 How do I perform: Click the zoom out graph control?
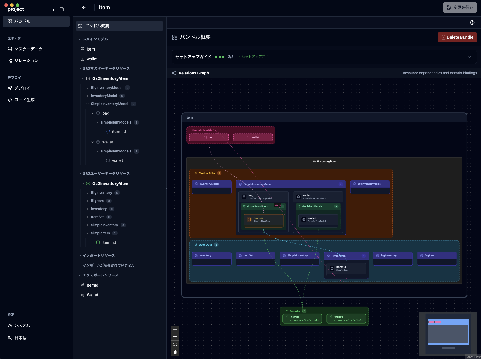click(175, 337)
